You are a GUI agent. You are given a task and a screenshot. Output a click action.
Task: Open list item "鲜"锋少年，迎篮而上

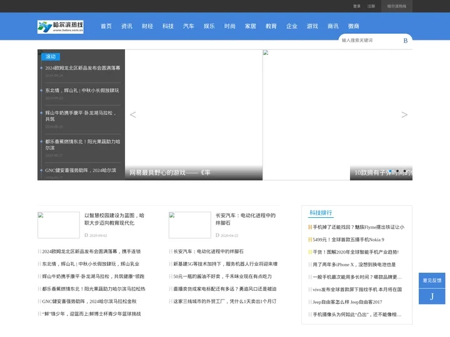point(91,314)
